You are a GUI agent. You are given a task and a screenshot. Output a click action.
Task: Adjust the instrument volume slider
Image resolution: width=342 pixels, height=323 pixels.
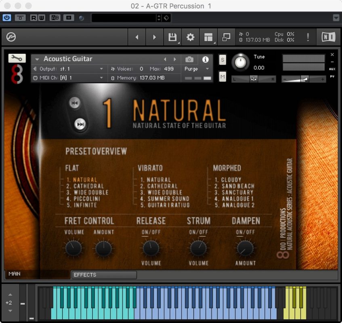coord(304,79)
